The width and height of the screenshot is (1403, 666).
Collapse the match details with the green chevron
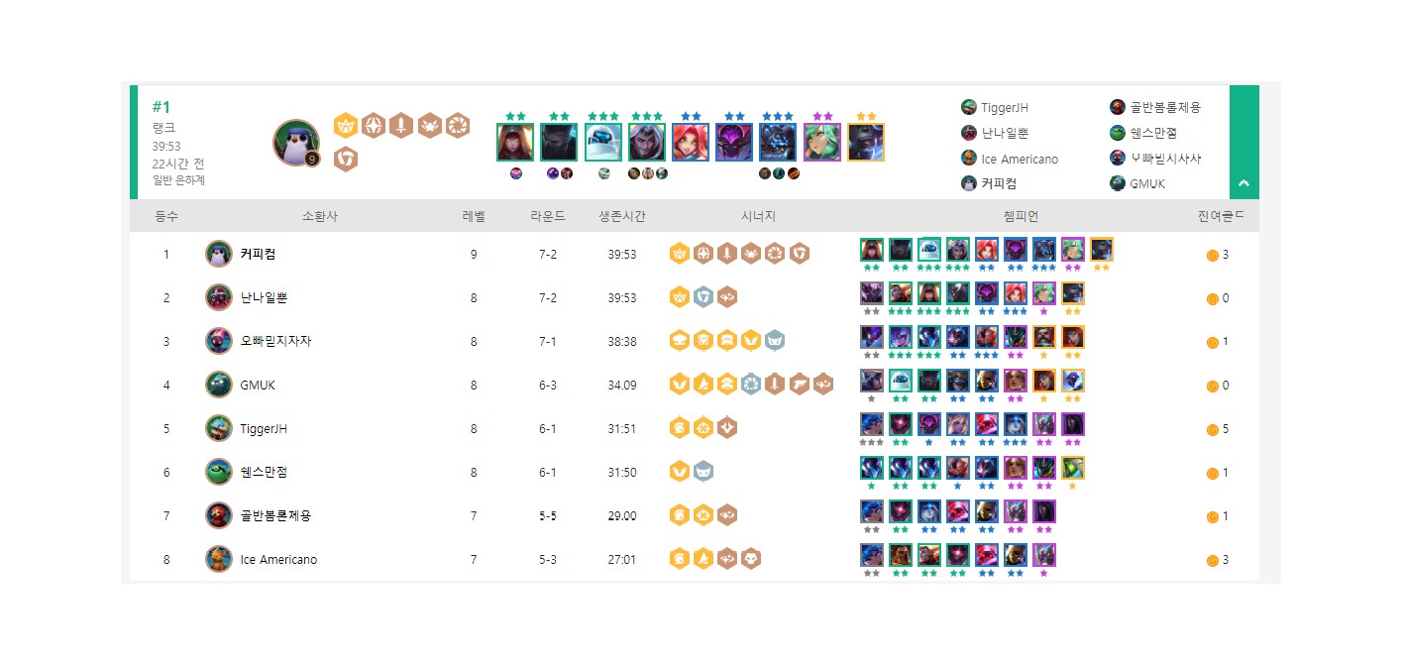1243,183
